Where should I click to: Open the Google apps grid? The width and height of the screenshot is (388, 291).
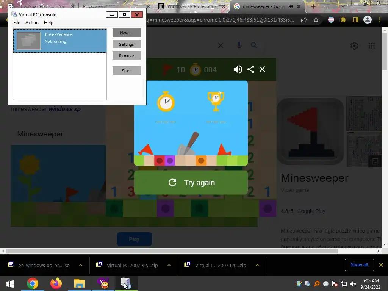371,46
